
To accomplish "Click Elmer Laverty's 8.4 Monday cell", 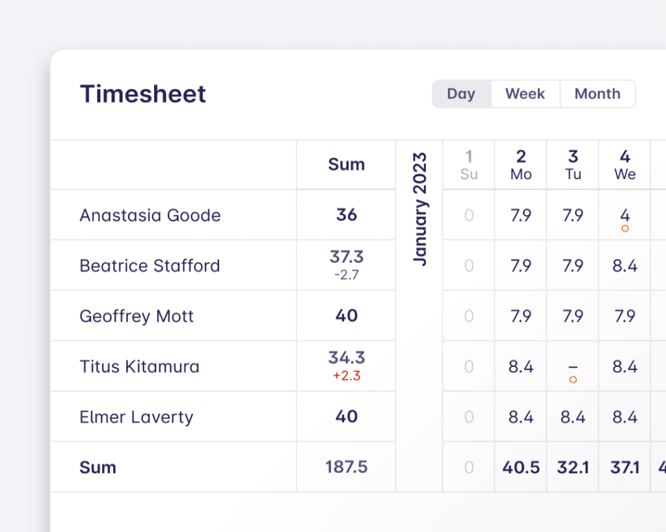I will 520,417.
